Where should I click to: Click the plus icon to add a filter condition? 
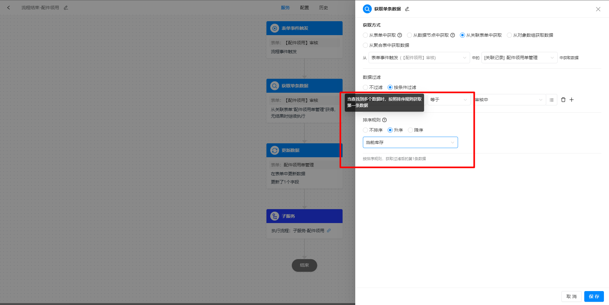[x=572, y=100]
